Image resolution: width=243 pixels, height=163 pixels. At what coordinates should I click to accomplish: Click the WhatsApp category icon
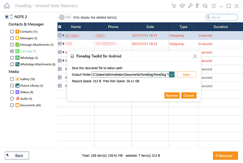[x=17, y=58]
